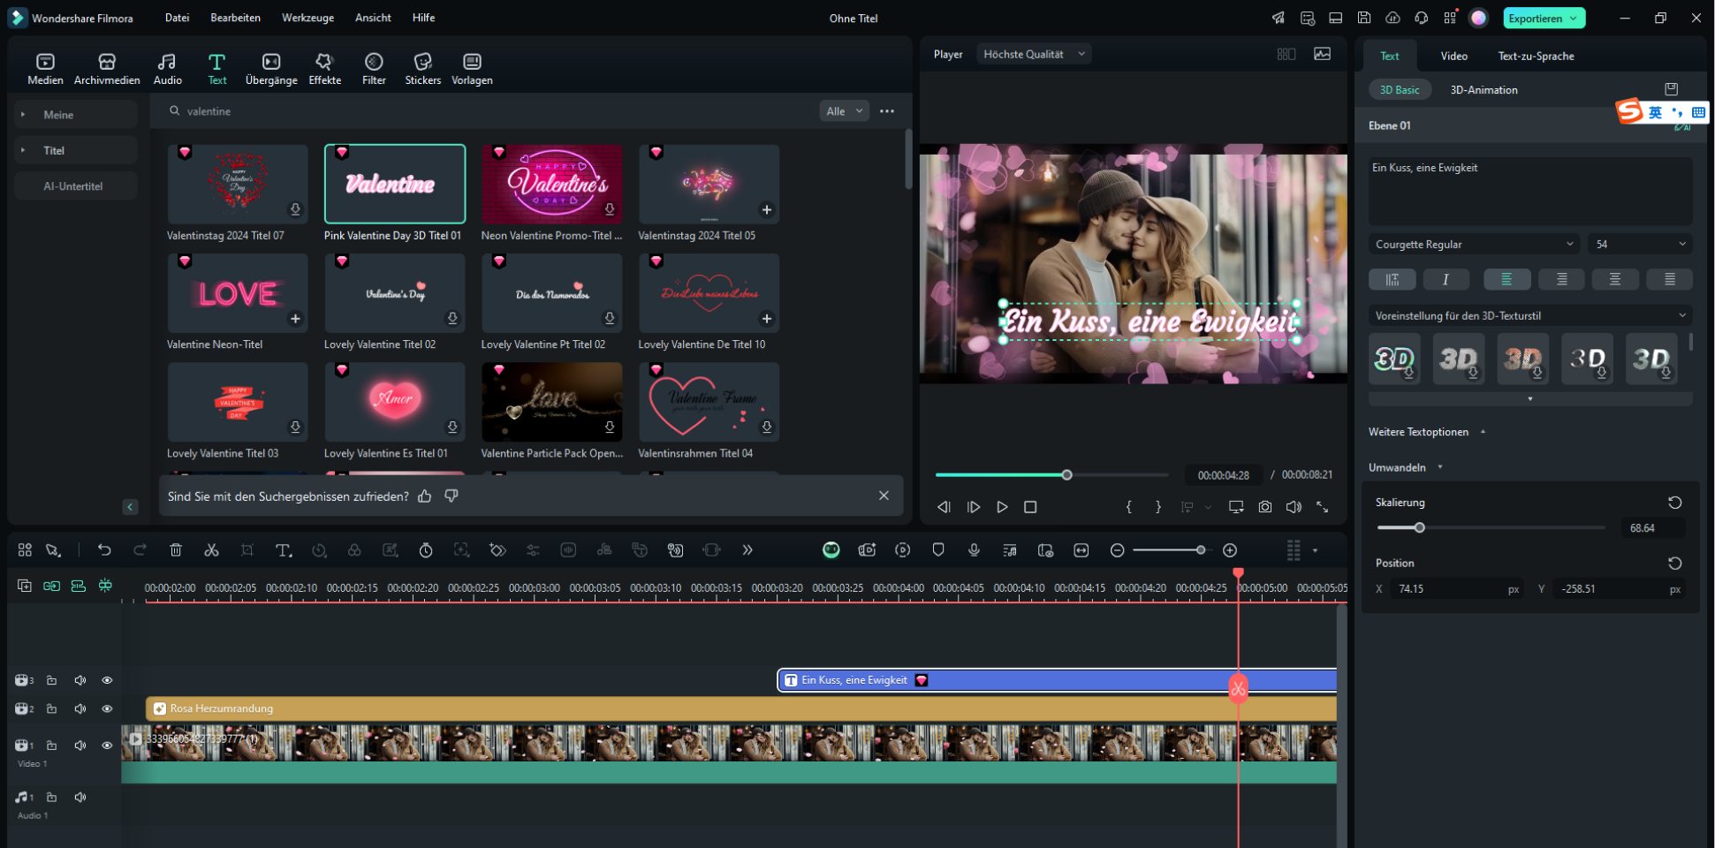Open the Archivmedien library
This screenshot has height=848, width=1715.
coord(107,69)
